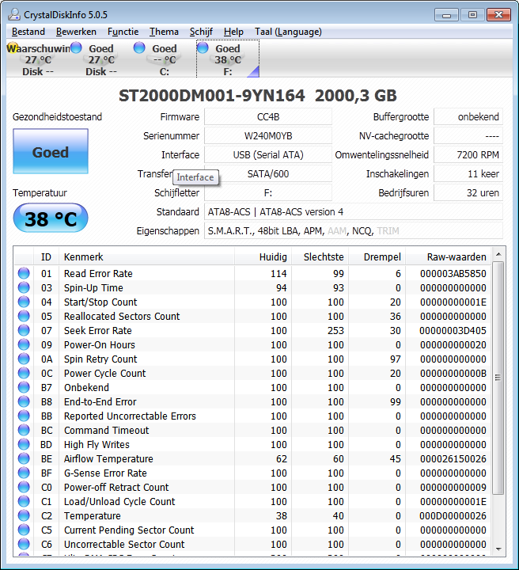The image size is (519, 570).
Task: Click the Serienummer field W240M0YB
Action: pyautogui.click(x=268, y=136)
